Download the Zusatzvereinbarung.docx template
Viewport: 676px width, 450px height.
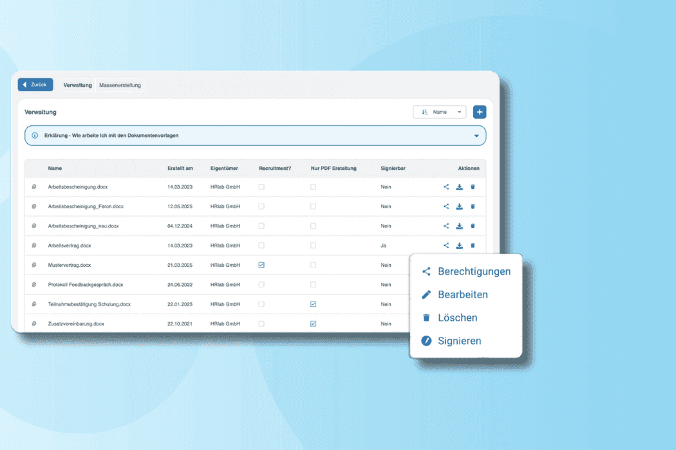point(459,323)
